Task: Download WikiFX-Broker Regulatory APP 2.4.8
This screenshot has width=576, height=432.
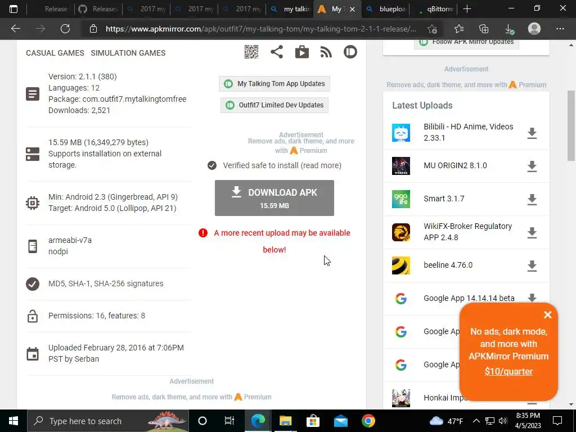Action: click(532, 232)
